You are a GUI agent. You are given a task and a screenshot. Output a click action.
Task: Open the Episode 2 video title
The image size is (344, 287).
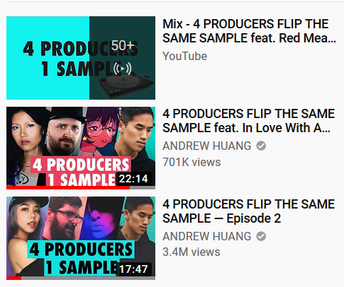point(249,211)
